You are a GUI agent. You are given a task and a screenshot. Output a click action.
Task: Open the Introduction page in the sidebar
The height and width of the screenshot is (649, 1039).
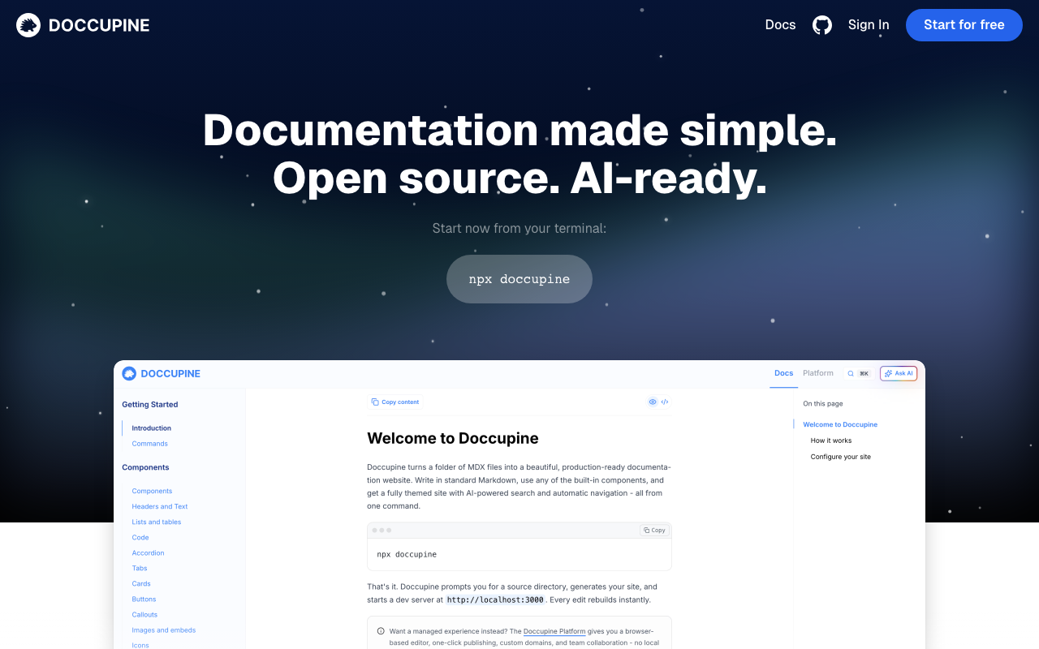pyautogui.click(x=152, y=428)
